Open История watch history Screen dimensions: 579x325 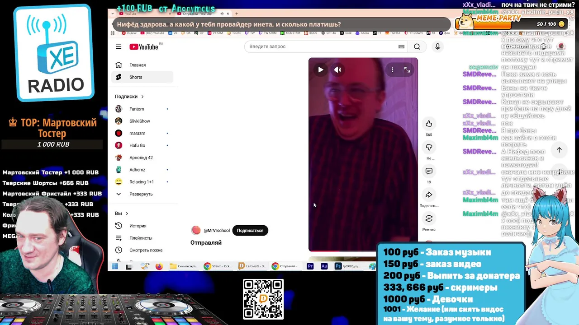click(x=142, y=226)
